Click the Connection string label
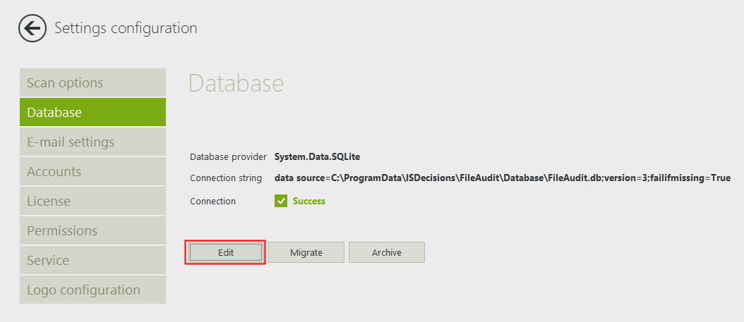744x322 pixels. click(226, 178)
